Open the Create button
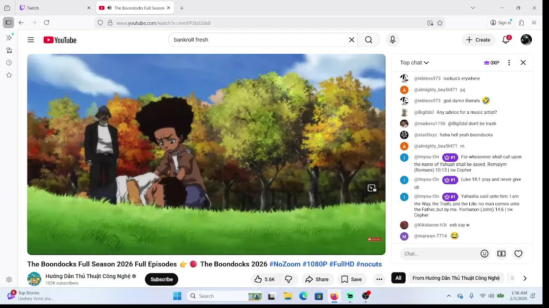Screen dimensions: 549x308 (478, 40)
